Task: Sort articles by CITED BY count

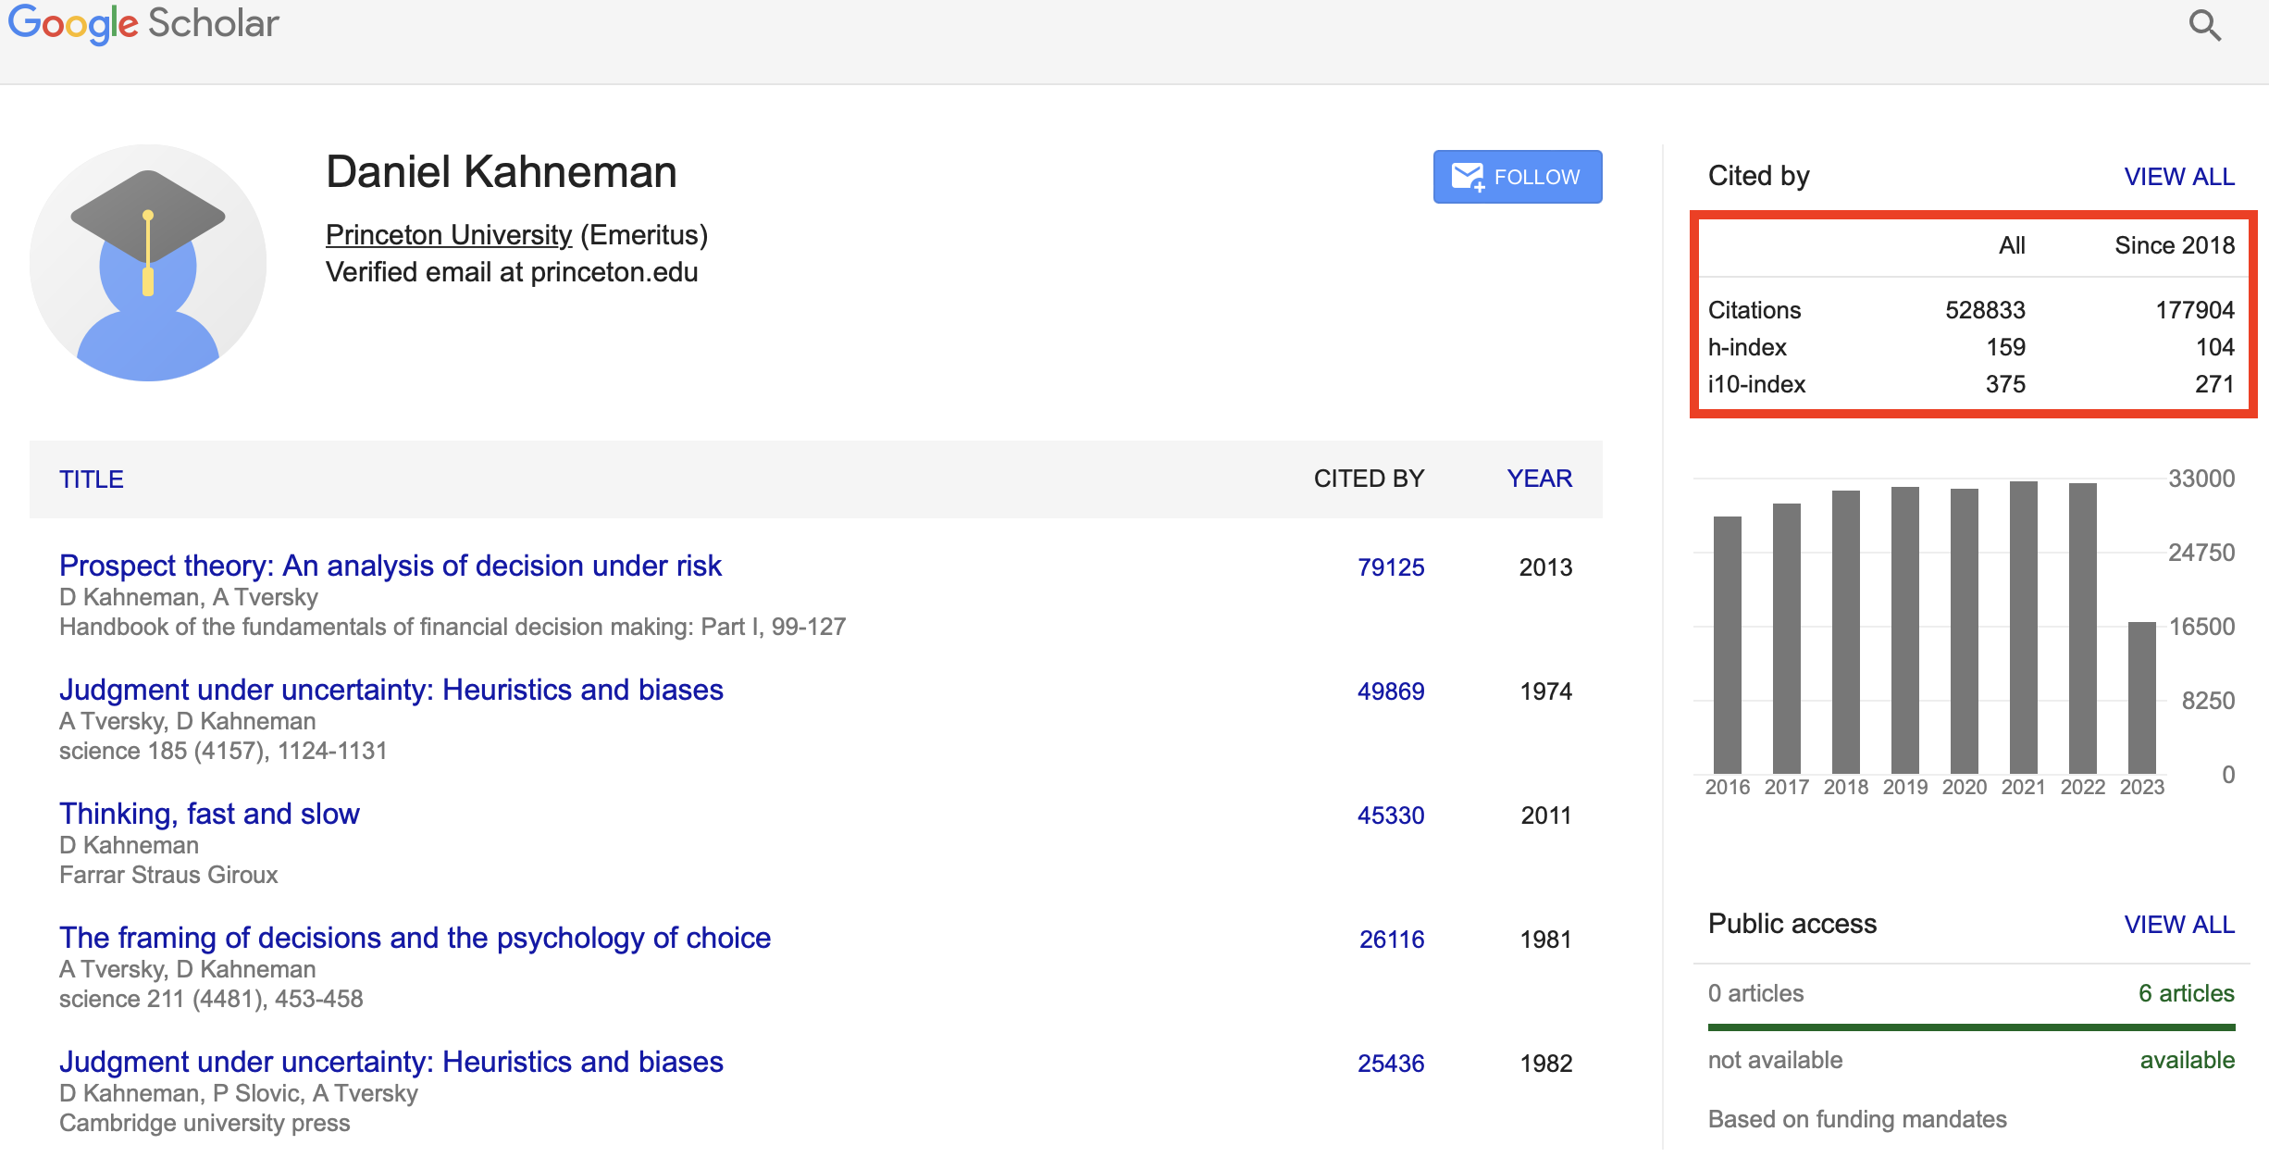Action: point(1369,479)
